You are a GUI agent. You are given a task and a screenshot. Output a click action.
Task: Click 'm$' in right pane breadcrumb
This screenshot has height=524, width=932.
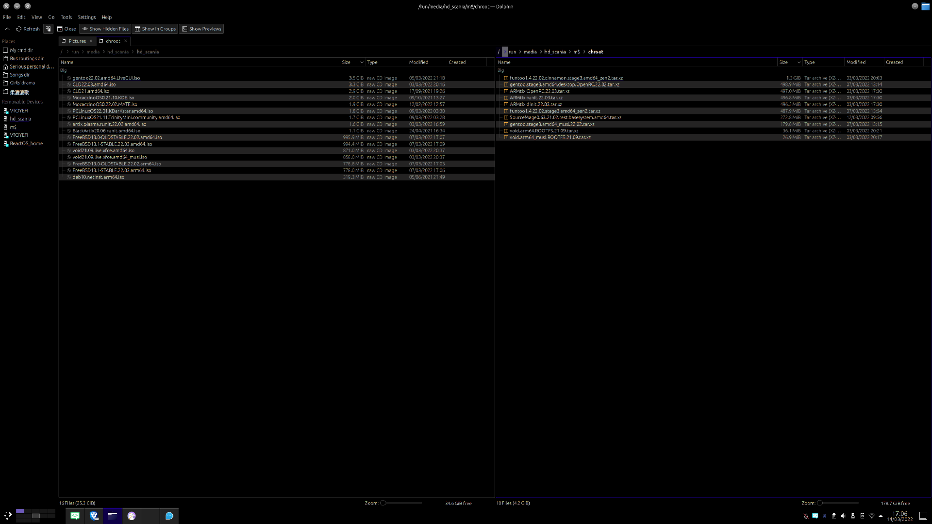577,52
